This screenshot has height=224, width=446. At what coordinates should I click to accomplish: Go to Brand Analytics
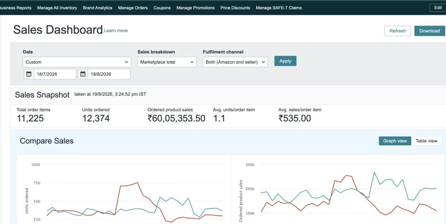tap(97, 8)
